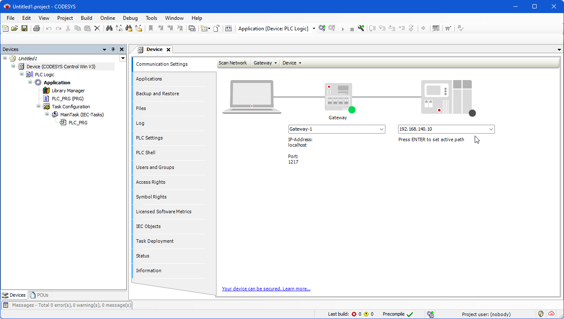Select the Log settings category
564x319 pixels.
pyautogui.click(x=140, y=123)
